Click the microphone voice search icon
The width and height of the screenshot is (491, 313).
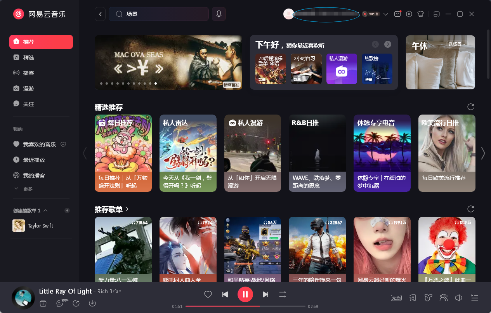(x=219, y=14)
